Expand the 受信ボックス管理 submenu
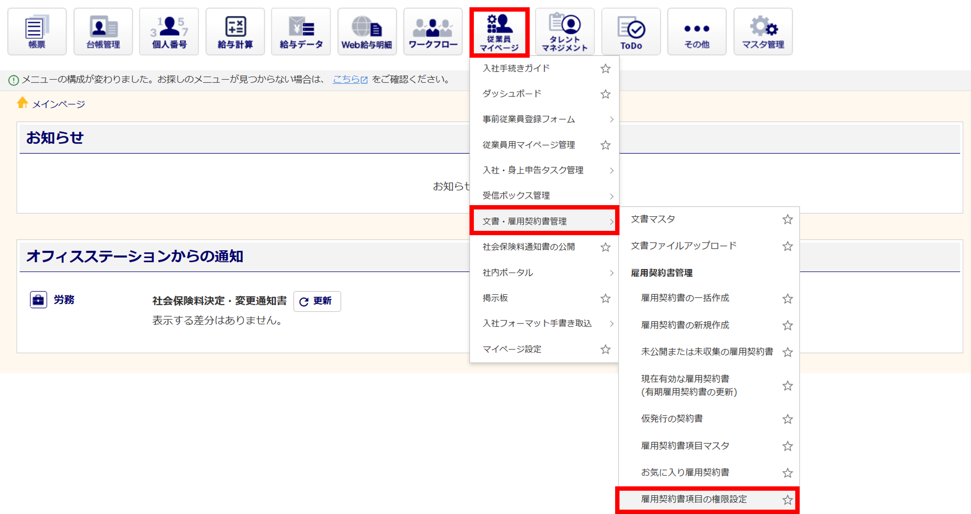The image size is (971, 514). 544,196
